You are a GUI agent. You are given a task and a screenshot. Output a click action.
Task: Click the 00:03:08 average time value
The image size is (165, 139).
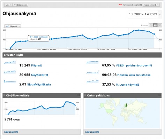click(109, 75)
